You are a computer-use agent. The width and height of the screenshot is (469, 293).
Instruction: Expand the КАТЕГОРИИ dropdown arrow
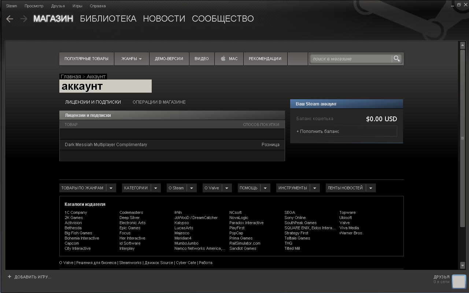[x=156, y=188]
